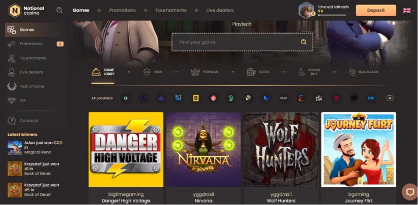Image resolution: width=418 pixels, height=205 pixels.
Task: Click the Find your game search field
Action: coord(242,42)
